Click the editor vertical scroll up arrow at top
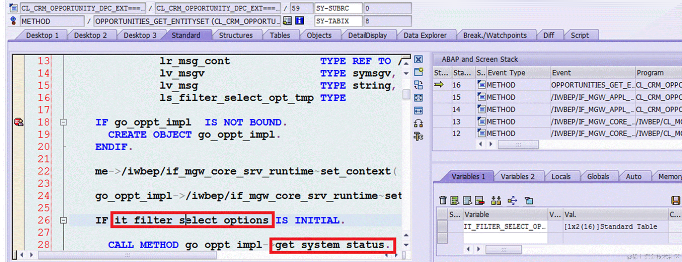The image size is (682, 262). click(x=406, y=63)
